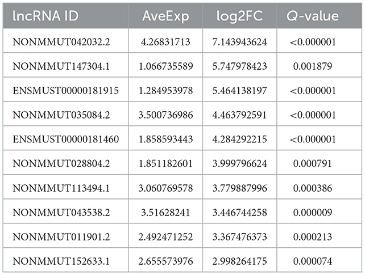Click log2FC value 4.463792591

click(239, 115)
